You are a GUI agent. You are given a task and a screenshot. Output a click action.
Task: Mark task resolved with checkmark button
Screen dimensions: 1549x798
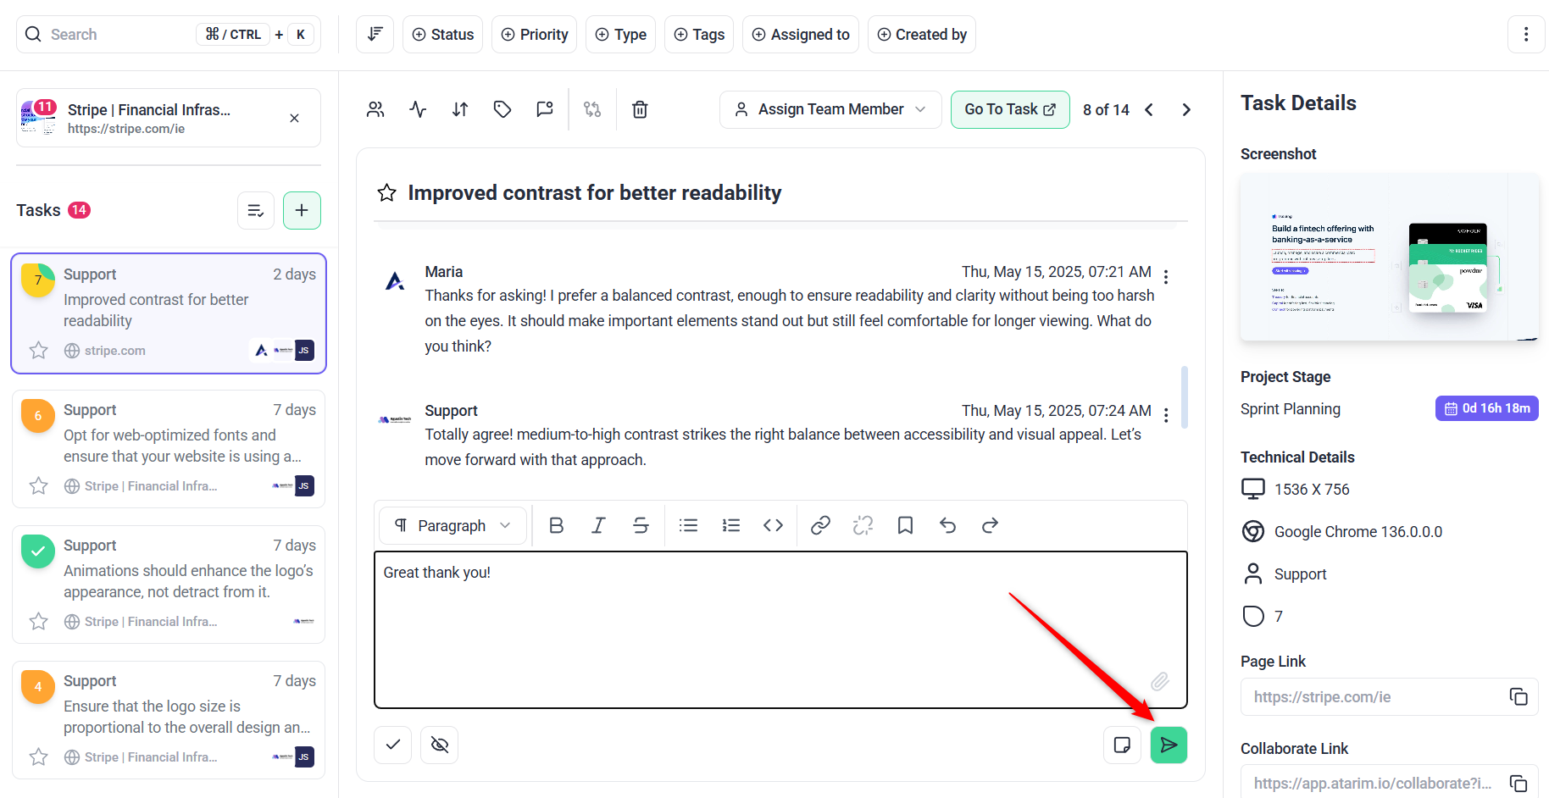(x=393, y=745)
